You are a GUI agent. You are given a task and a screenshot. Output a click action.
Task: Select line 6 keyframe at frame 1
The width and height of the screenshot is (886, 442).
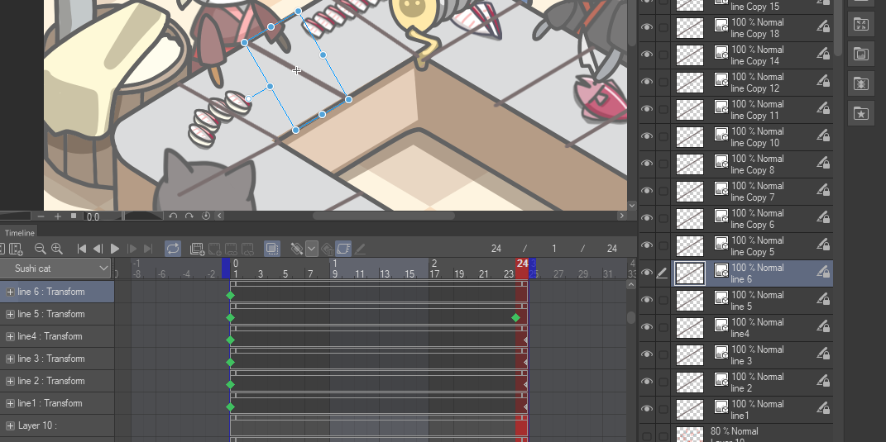[x=230, y=295]
